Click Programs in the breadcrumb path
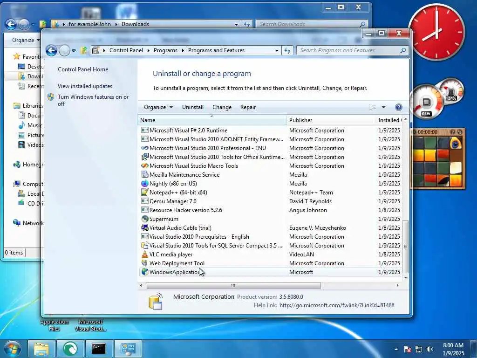This screenshot has width=477, height=358. pos(165,50)
